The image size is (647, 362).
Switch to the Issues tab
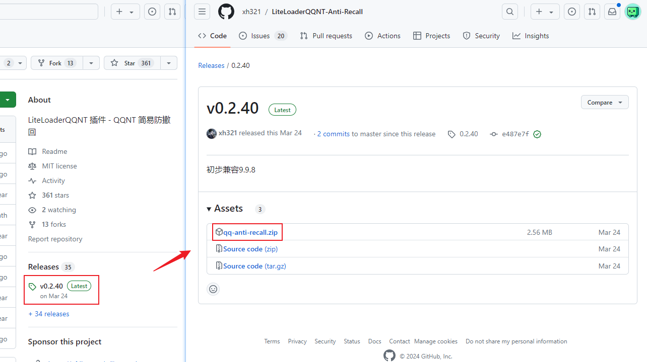pyautogui.click(x=263, y=36)
